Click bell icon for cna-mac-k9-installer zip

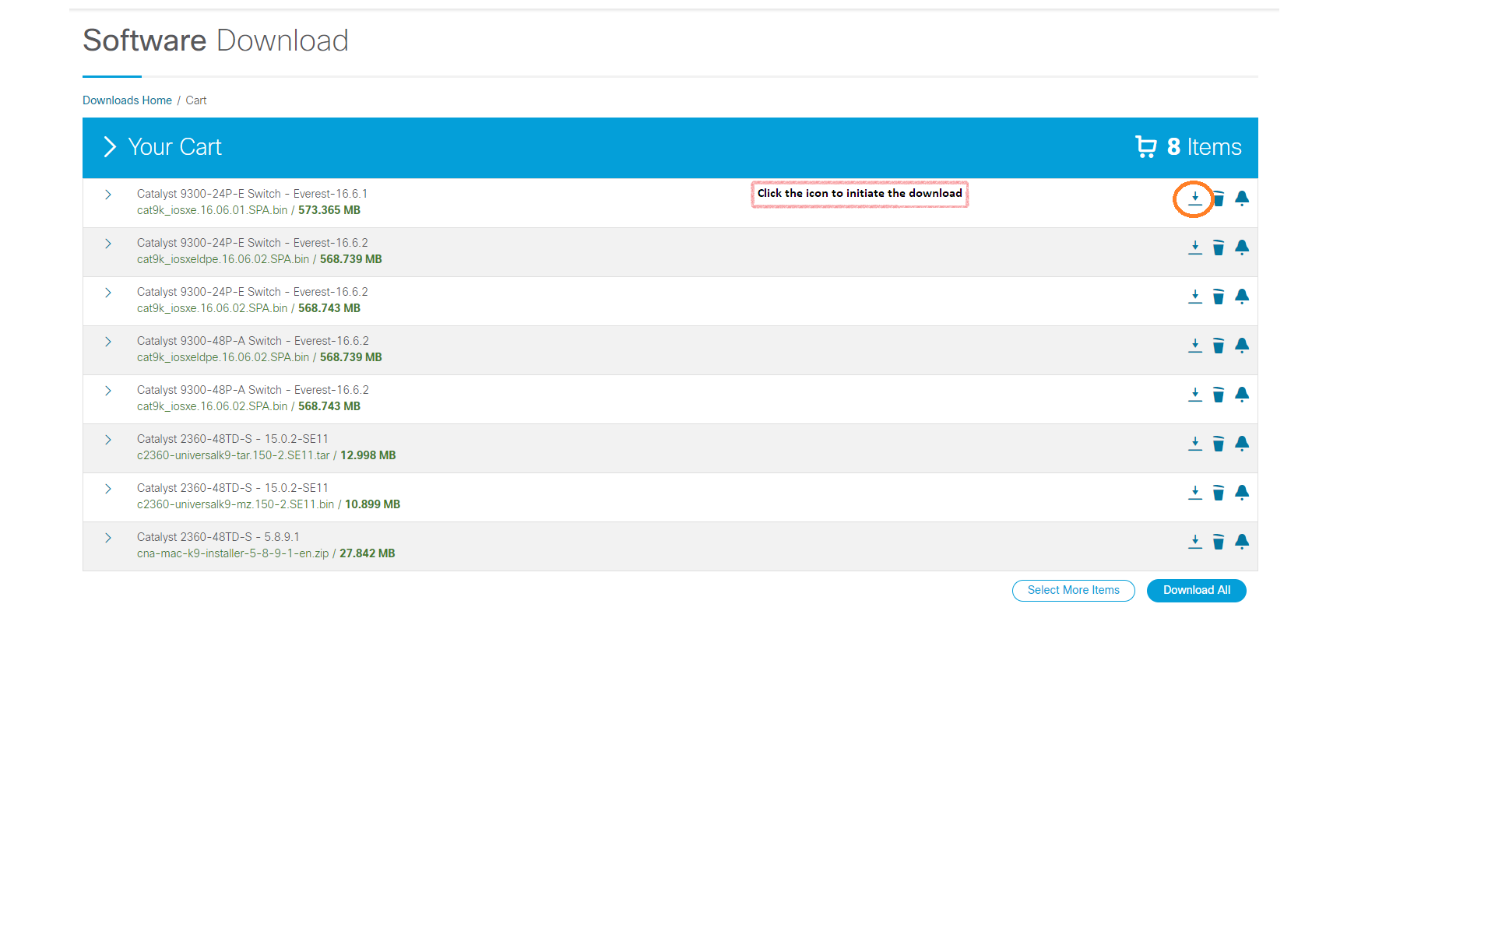1242,542
